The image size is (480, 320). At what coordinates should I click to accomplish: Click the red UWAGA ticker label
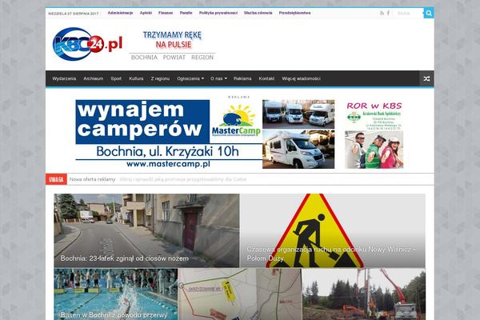[56, 179]
